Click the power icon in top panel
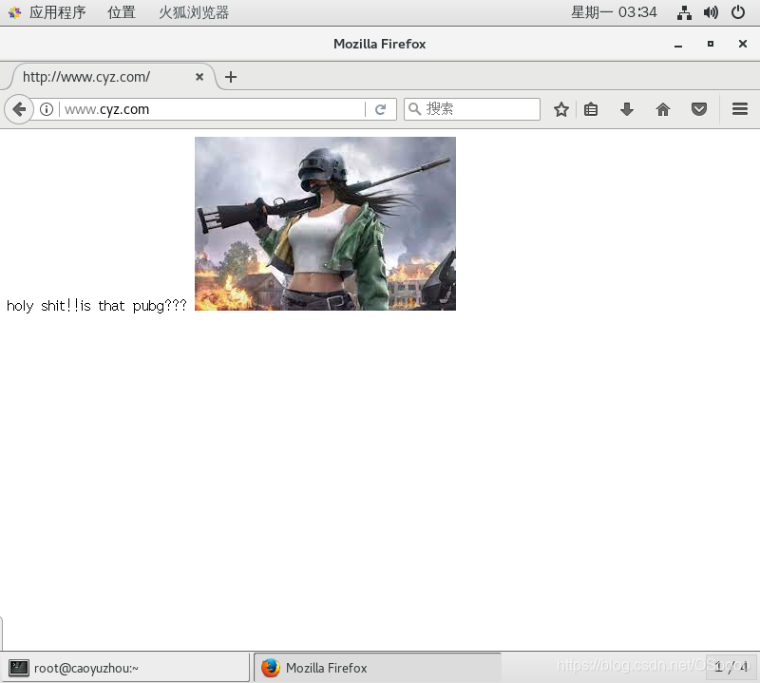This screenshot has width=760, height=683. 738,12
